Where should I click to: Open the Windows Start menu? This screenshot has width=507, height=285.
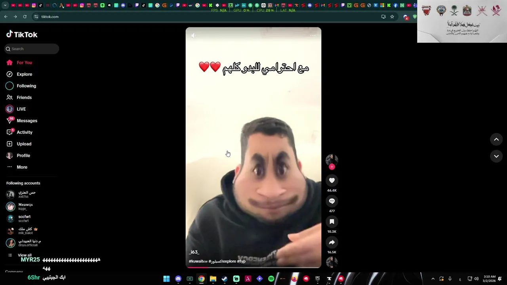pos(166,279)
